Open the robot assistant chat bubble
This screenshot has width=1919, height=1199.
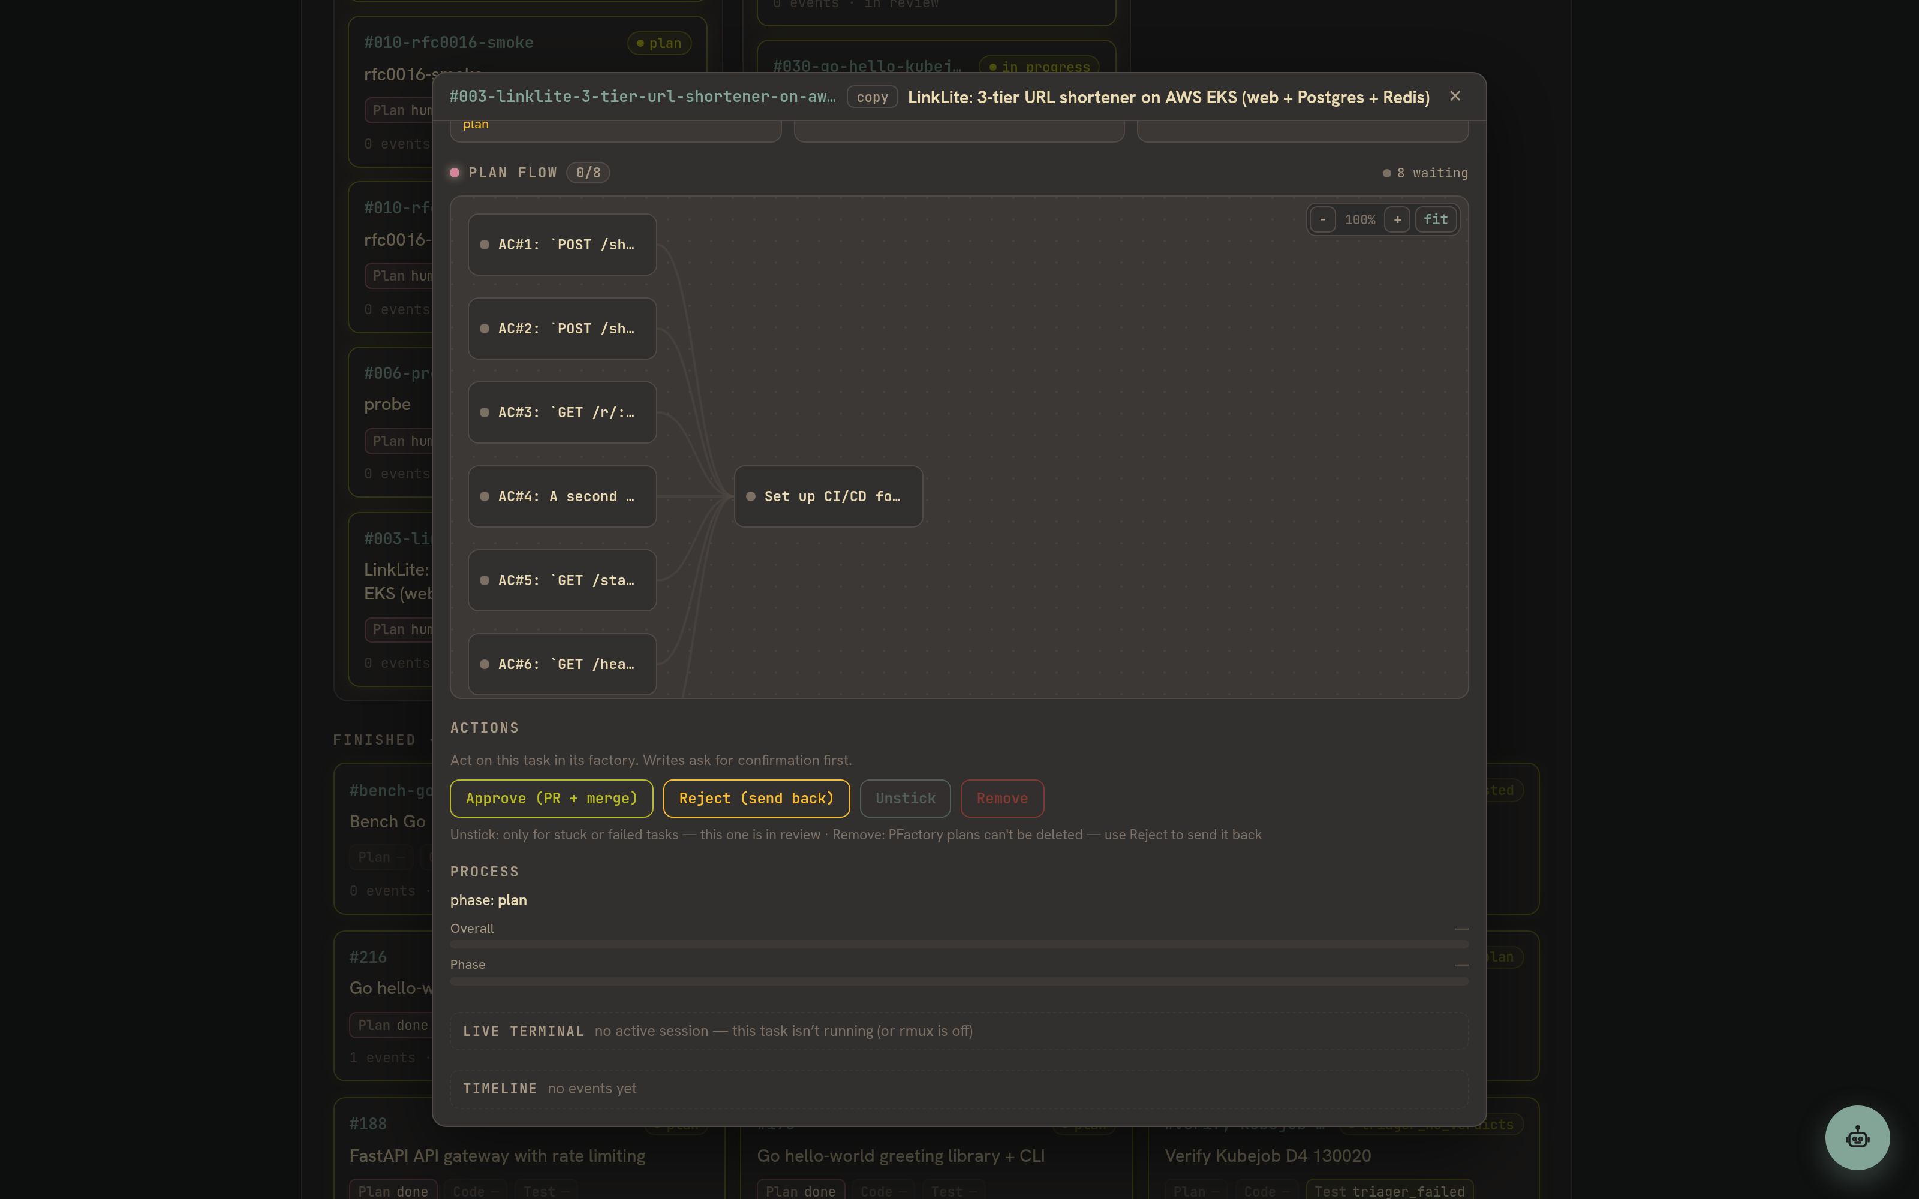pos(1857,1138)
